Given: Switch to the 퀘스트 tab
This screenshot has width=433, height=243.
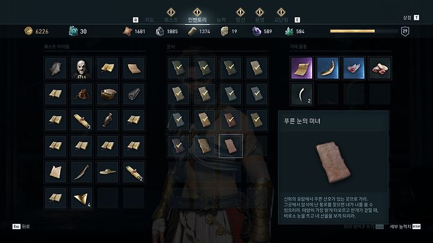Looking at the screenshot, I should [171, 20].
